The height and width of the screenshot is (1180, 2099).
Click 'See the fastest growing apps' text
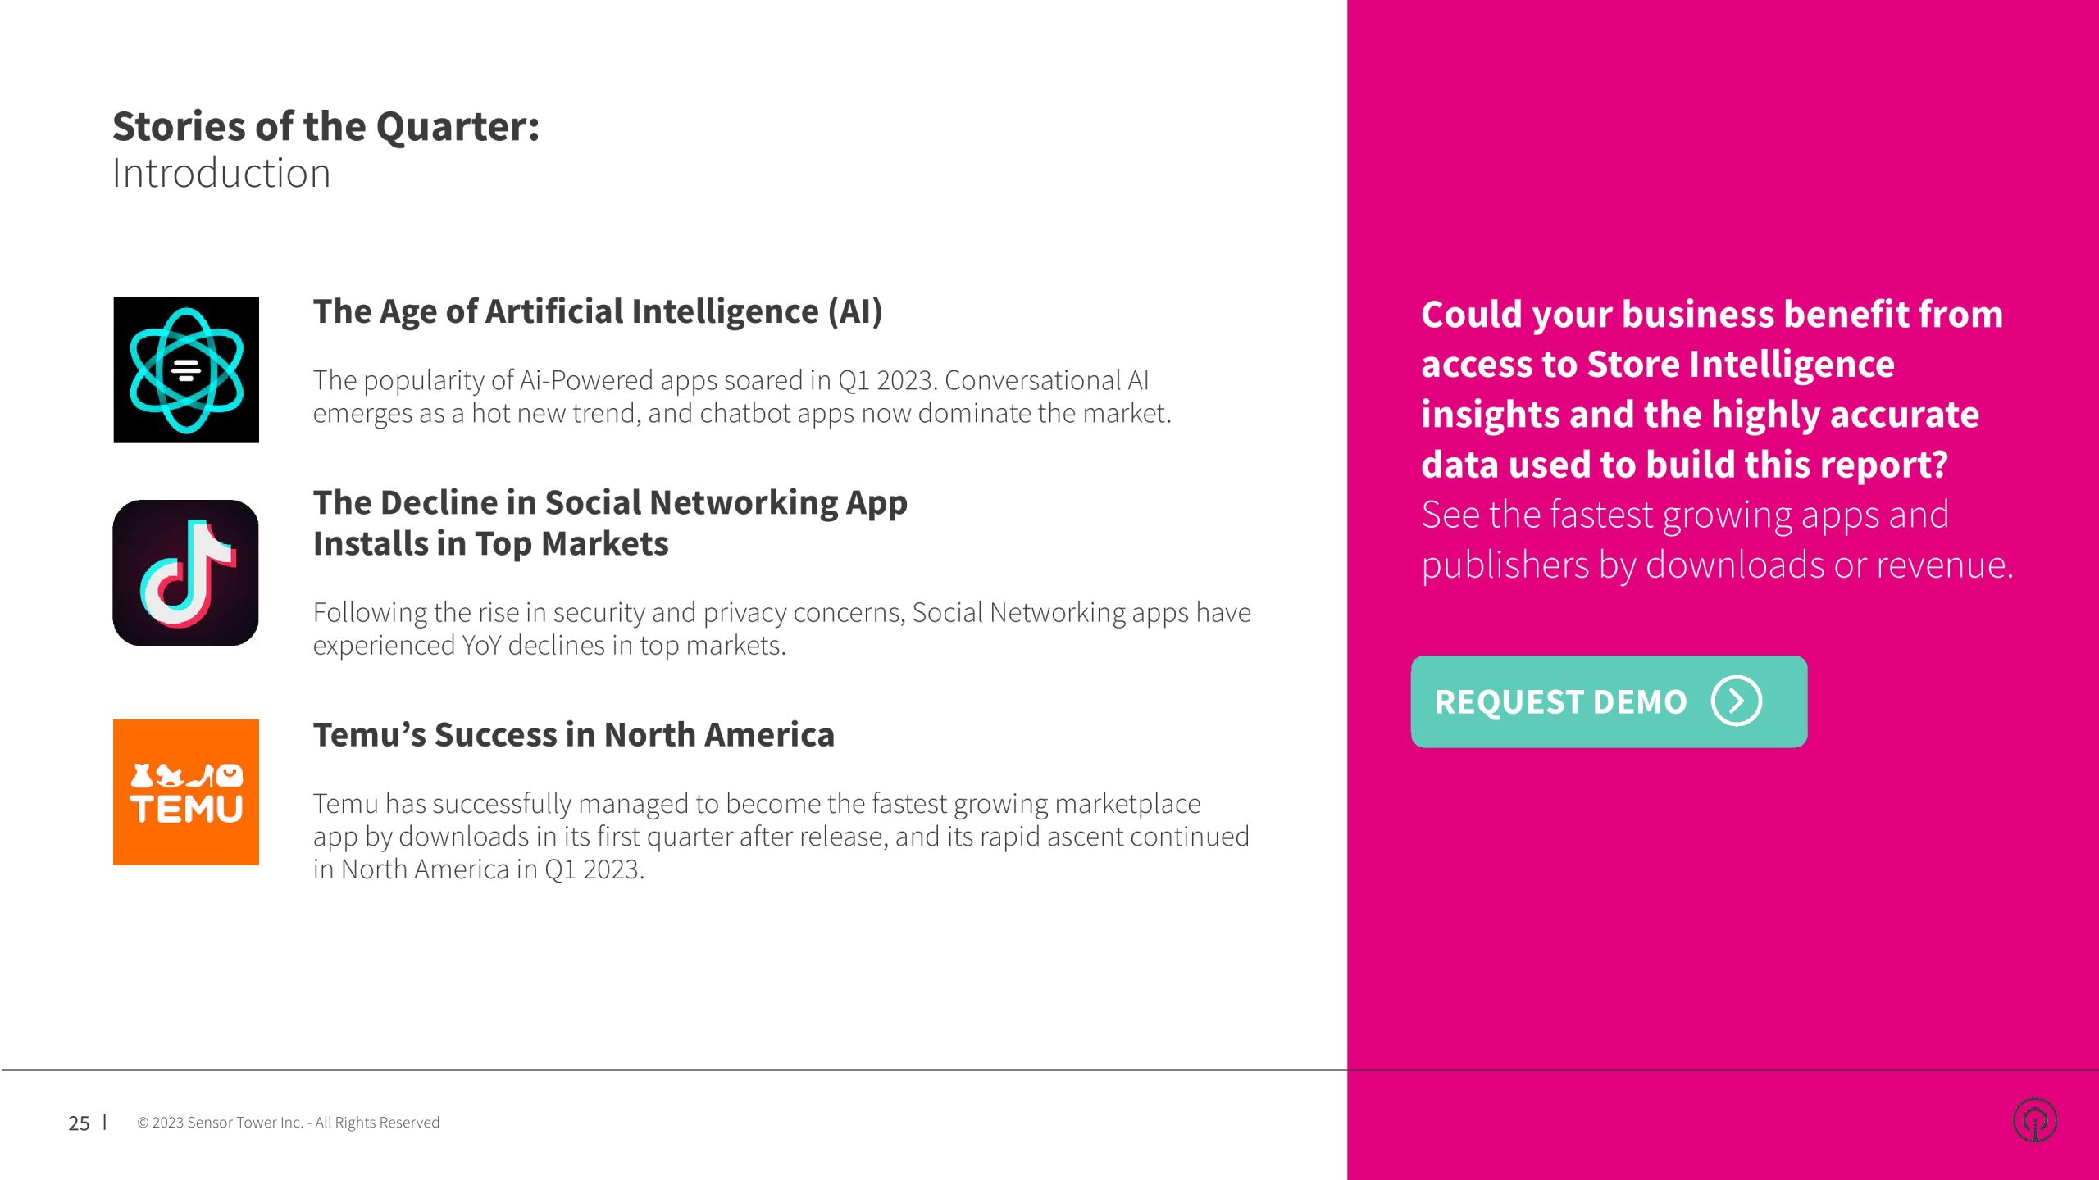(x=1684, y=515)
